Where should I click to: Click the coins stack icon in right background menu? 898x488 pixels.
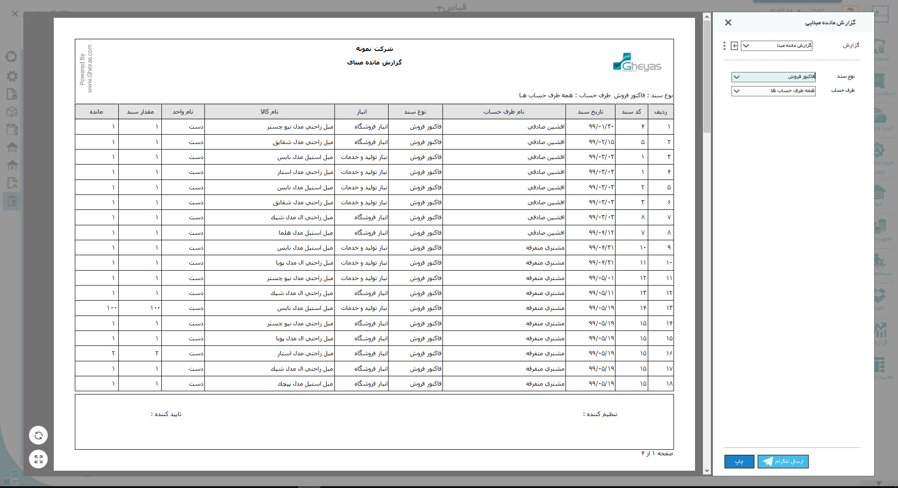(x=880, y=226)
